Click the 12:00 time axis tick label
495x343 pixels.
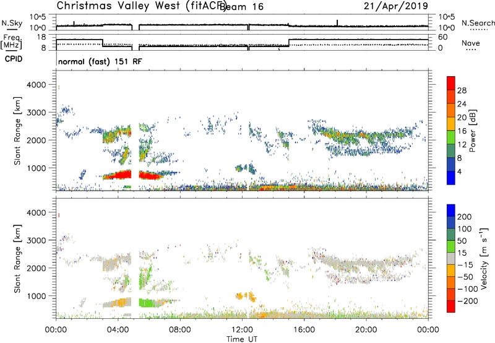pyautogui.click(x=242, y=330)
